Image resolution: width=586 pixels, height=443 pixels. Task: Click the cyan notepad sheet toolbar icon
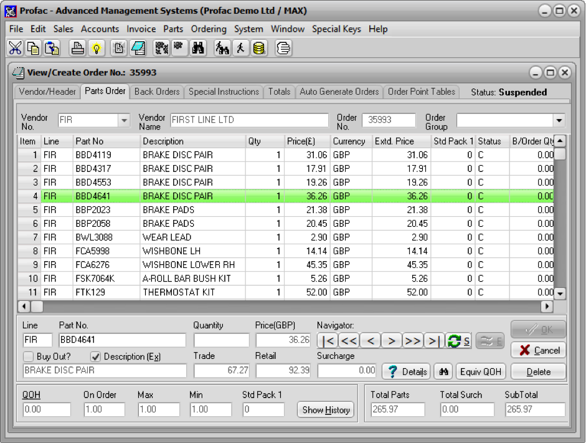click(x=138, y=48)
